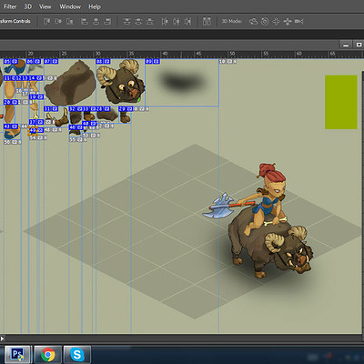Click the auto slice 56 badge
This screenshot has height=364, width=364.
(x=13, y=142)
